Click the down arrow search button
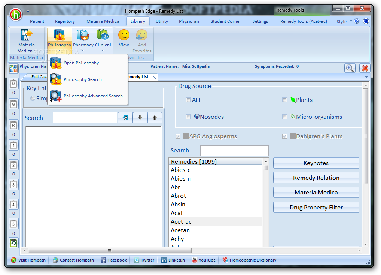The width and height of the screenshot is (381, 275). tap(140, 118)
